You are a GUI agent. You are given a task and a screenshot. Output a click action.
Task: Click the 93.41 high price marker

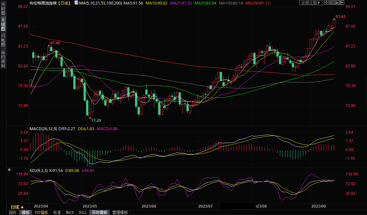coord(340,17)
